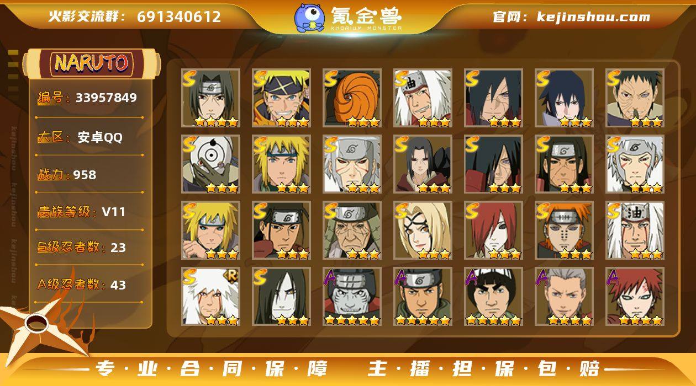
Task: Choose the long-haired Orochimaru portrait
Action: [x=281, y=296]
